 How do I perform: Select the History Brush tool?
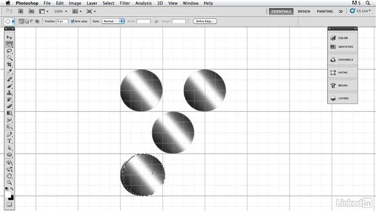[x=9, y=99]
